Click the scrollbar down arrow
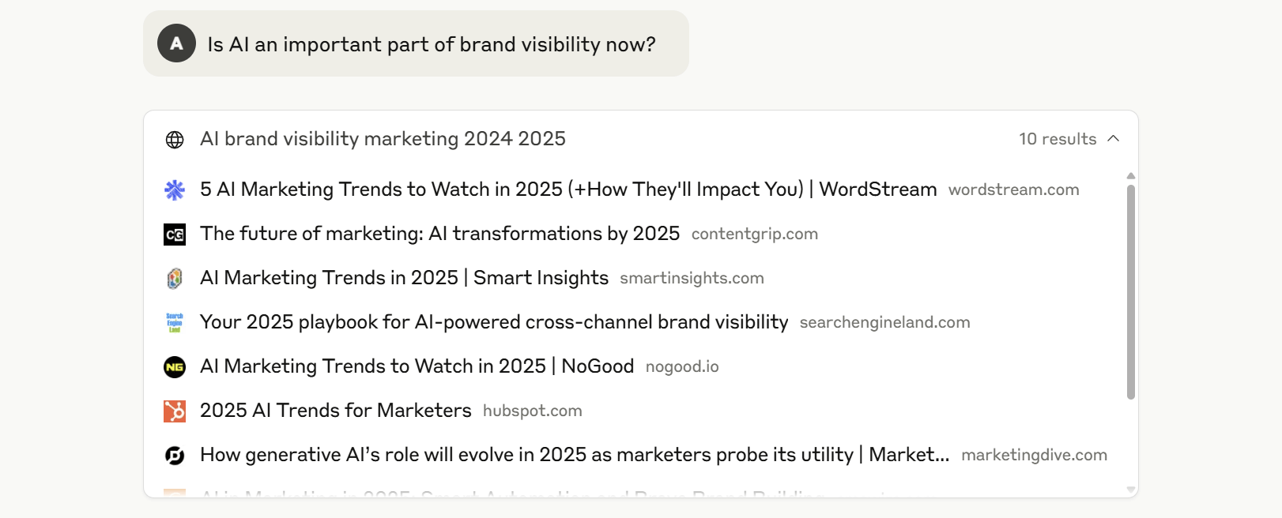Viewport: 1282px width, 518px height. coord(1131,490)
